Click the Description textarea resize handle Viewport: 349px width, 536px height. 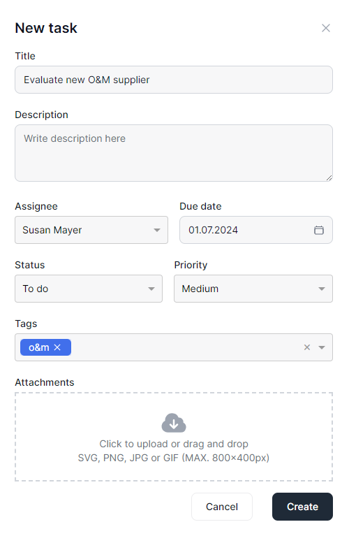(329, 178)
